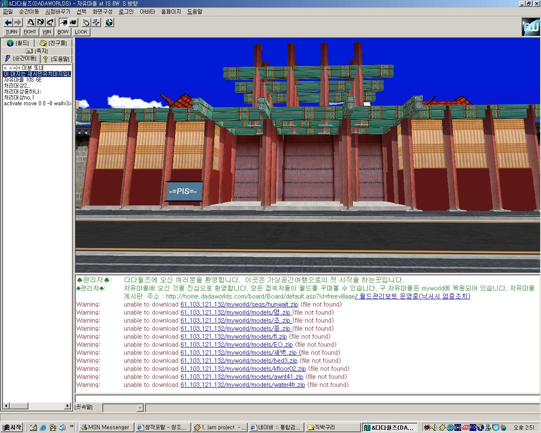Open the Windows 시작 start button
Screen dimensions: 541x433
[12, 428]
